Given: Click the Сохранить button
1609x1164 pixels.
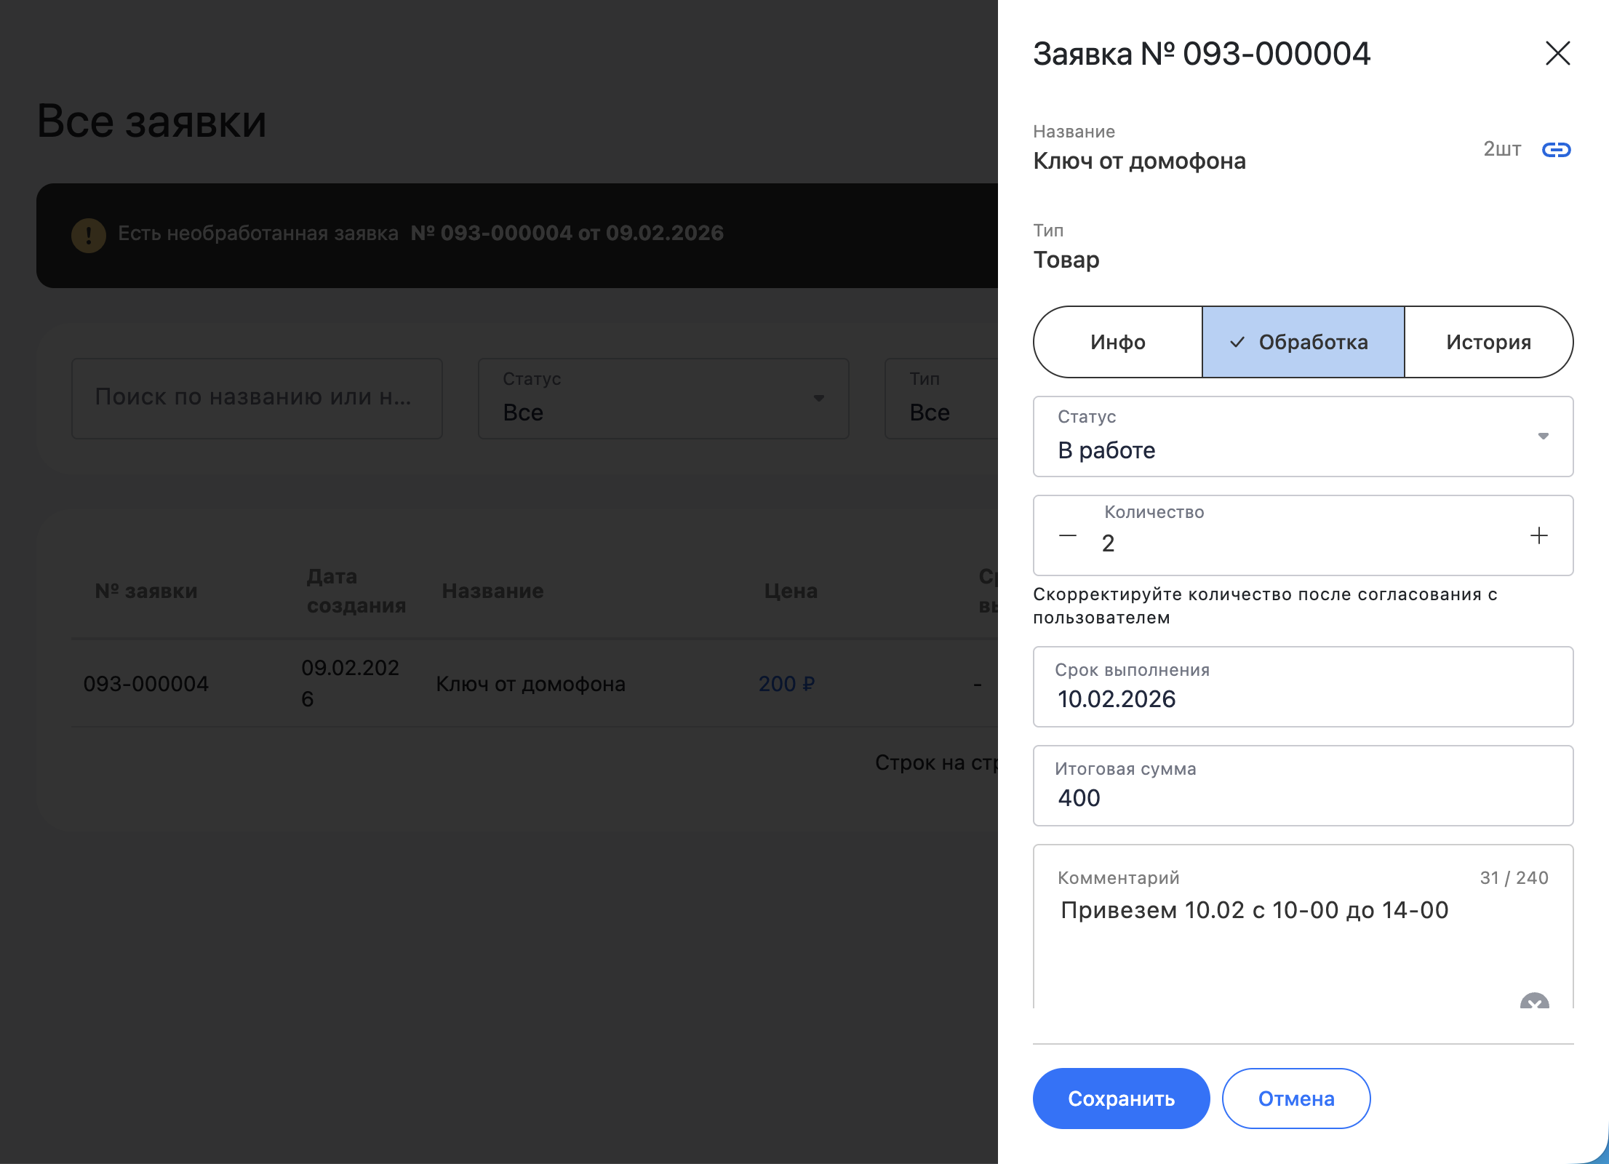Looking at the screenshot, I should (x=1120, y=1099).
